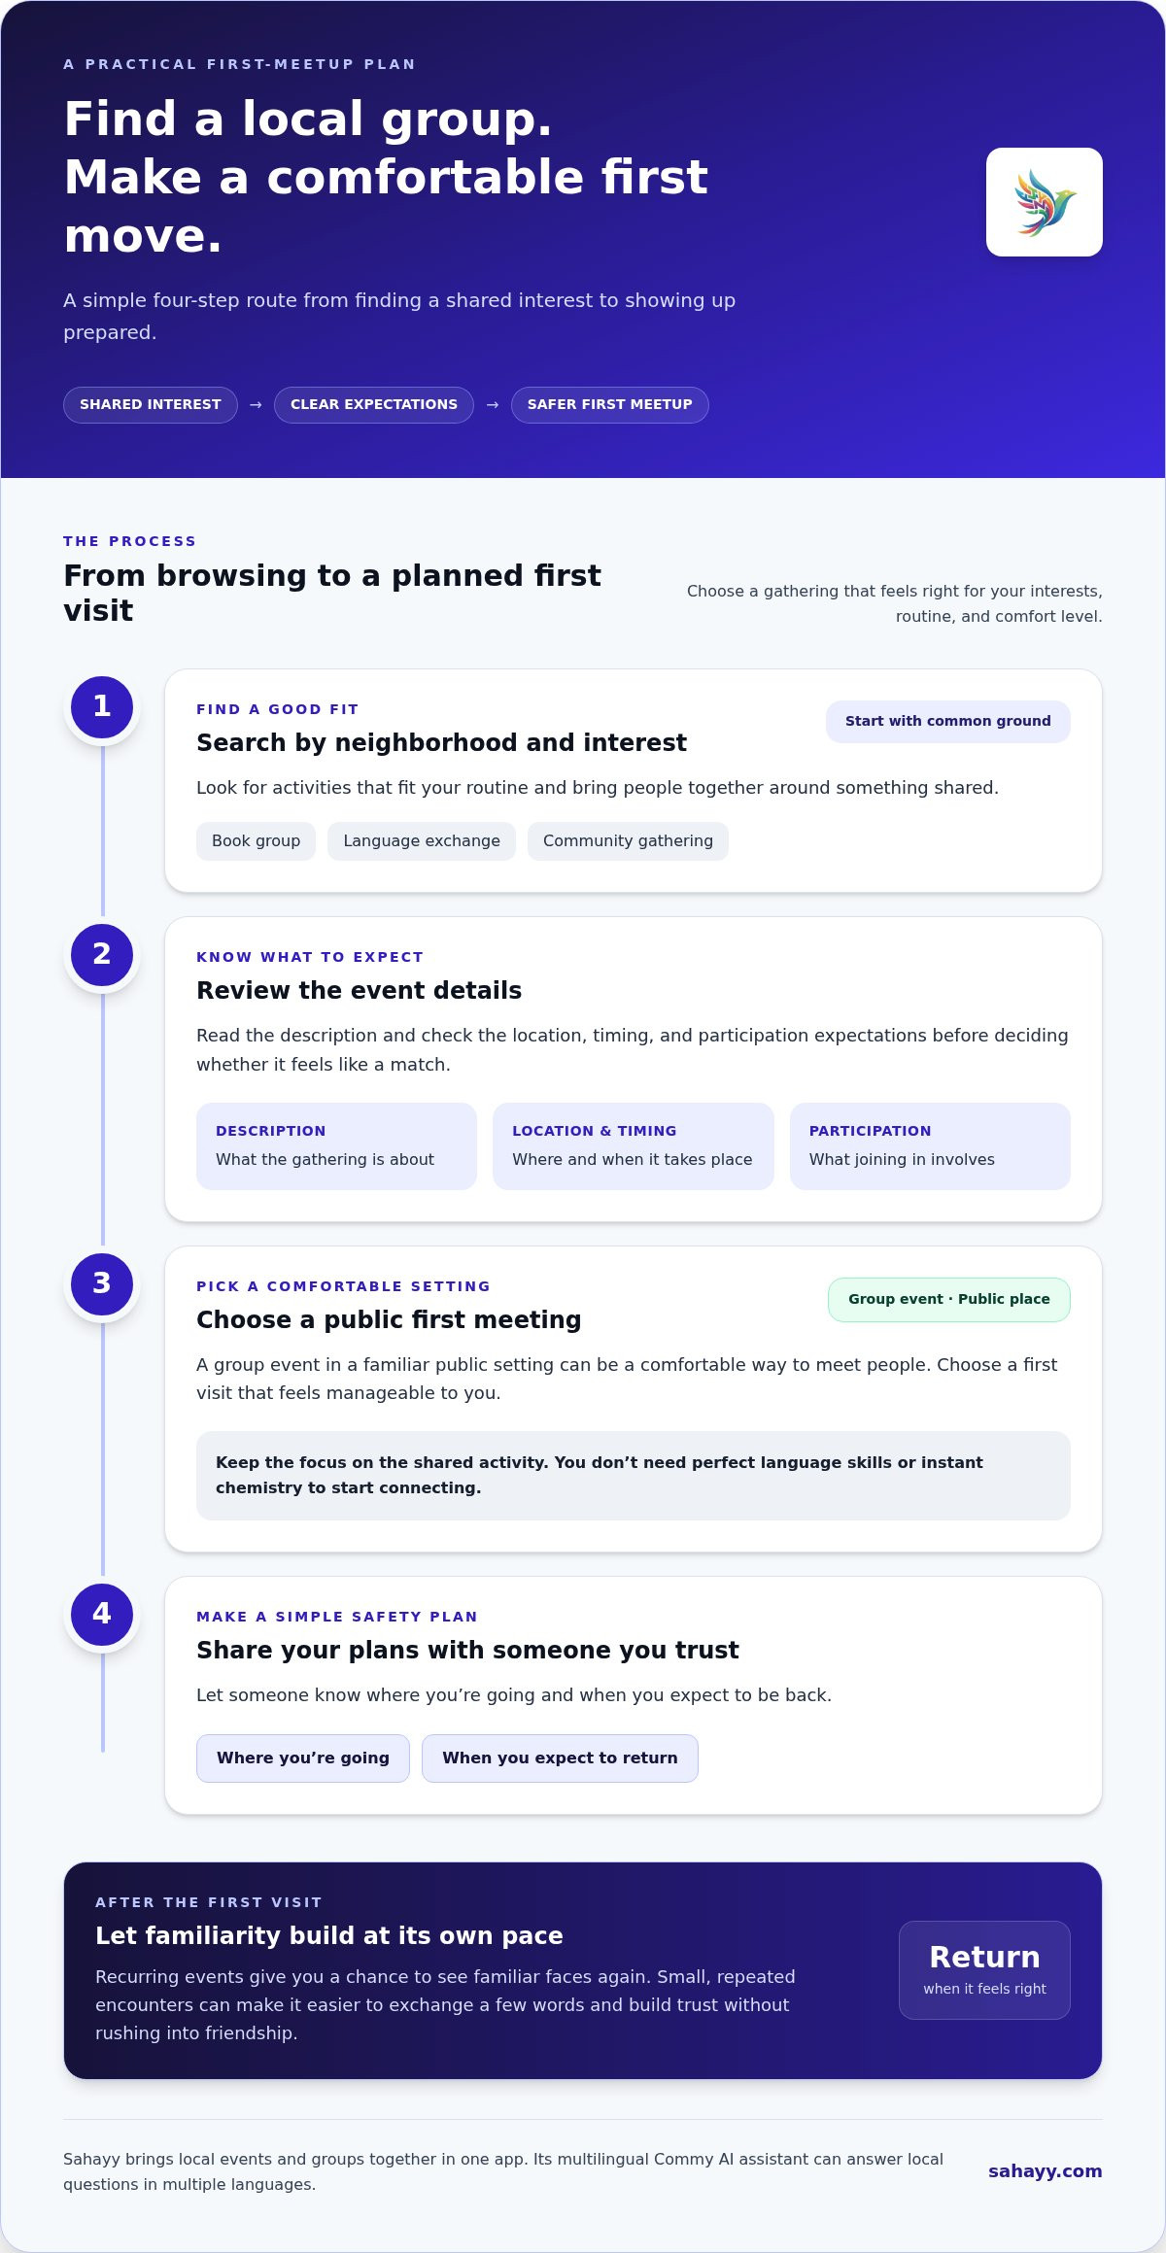This screenshot has width=1166, height=2253.
Task: Open the sahayy.com link
Action: [x=1046, y=2171]
